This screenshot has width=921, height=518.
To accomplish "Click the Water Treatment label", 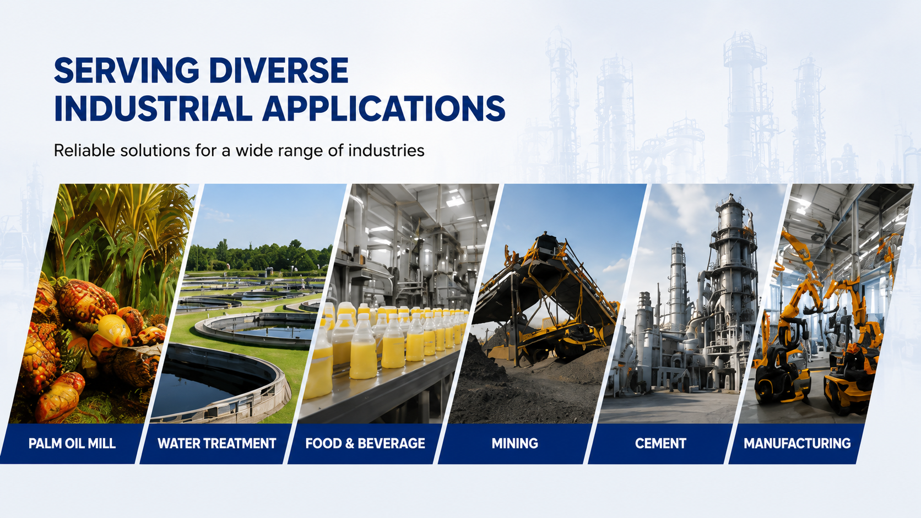I will [x=216, y=444].
